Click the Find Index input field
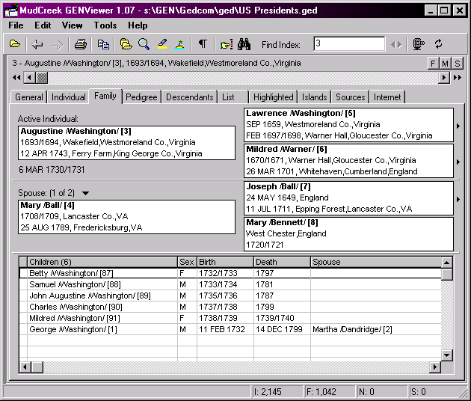The height and width of the screenshot is (401, 471). [x=348, y=44]
